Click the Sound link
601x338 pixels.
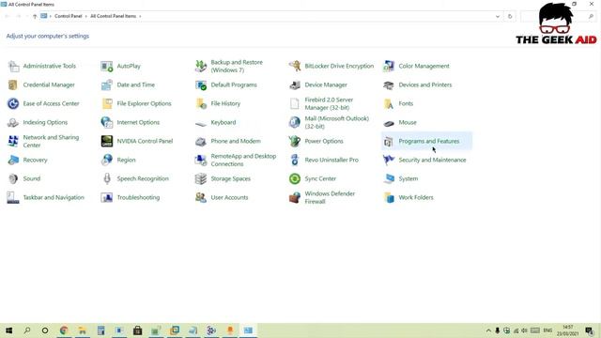click(x=31, y=178)
